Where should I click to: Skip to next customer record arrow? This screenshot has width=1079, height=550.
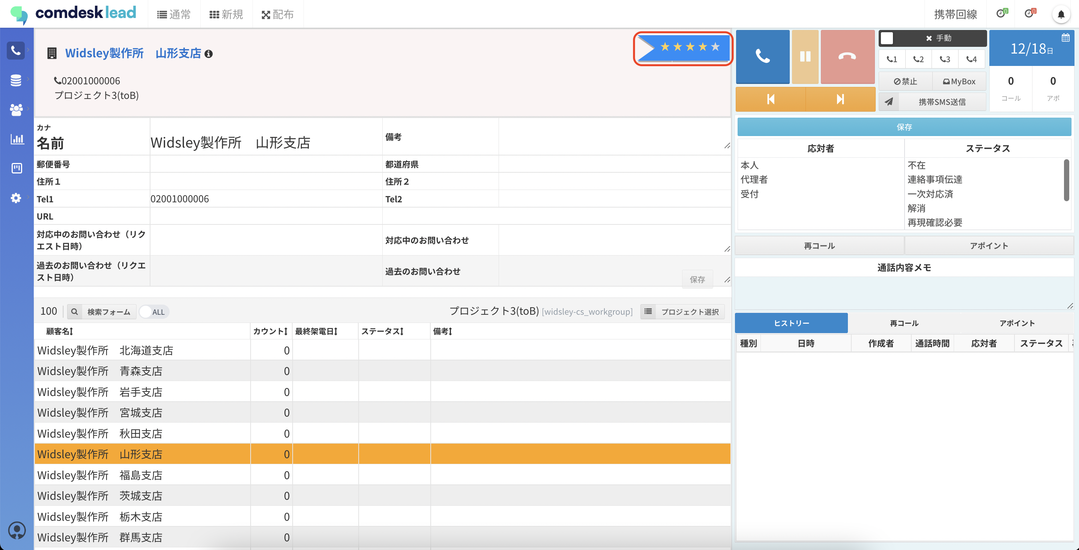[x=840, y=99]
